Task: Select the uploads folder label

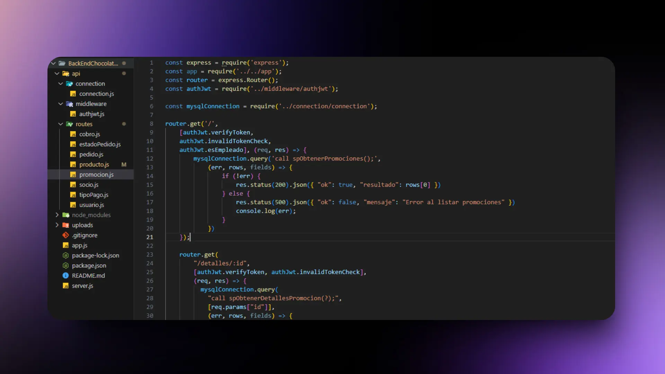Action: [82, 225]
